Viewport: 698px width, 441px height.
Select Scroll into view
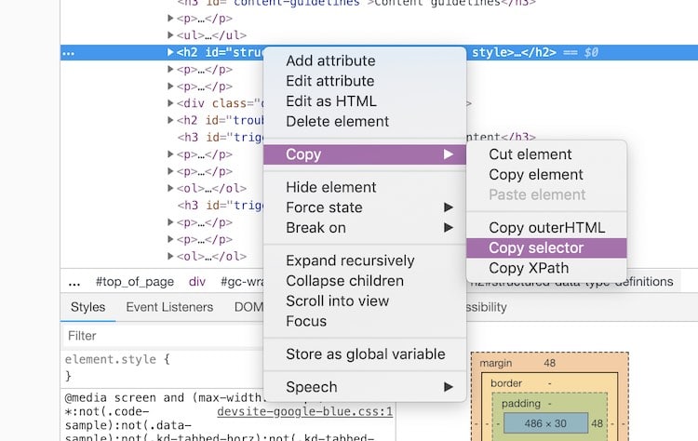[337, 301]
